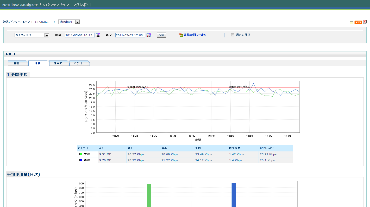Enable the 週末の除外 checkbox
The width and height of the screenshot is (370, 207).
pyautogui.click(x=233, y=35)
